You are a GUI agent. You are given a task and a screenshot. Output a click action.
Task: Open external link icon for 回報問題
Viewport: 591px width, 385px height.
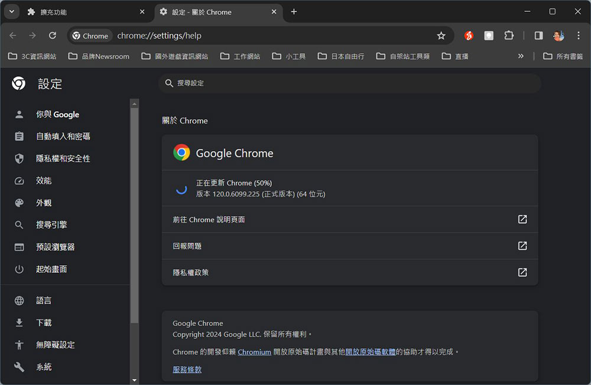coord(522,246)
